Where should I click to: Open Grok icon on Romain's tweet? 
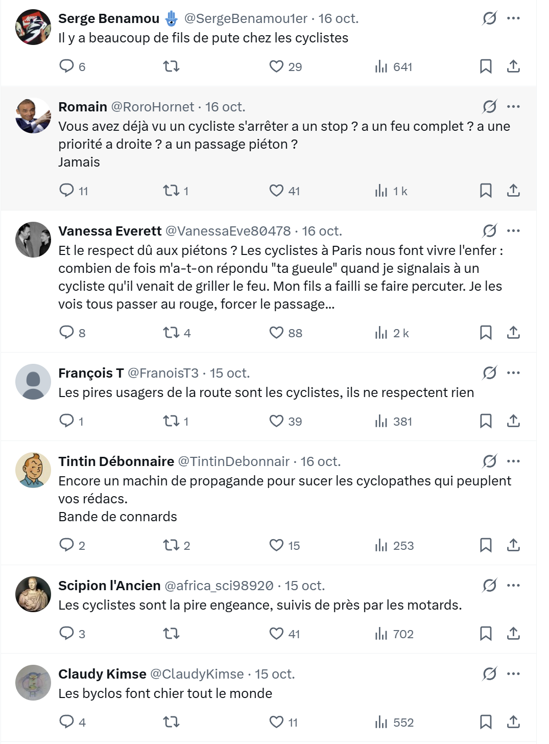click(489, 107)
